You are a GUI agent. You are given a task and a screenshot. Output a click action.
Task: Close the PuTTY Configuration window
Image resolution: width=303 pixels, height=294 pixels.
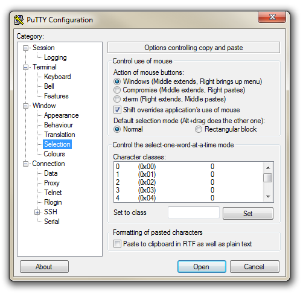[x=272, y=17]
